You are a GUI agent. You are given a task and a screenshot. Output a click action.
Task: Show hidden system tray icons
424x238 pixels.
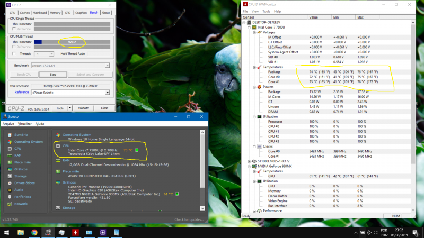pyautogui.click(x=356, y=233)
